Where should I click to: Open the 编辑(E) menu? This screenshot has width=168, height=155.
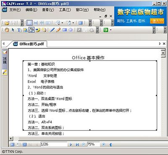(31, 10)
